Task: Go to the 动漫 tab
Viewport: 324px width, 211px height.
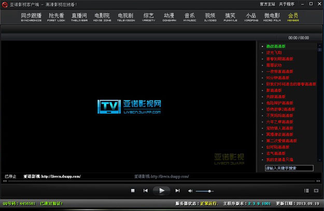Action: click(x=169, y=17)
